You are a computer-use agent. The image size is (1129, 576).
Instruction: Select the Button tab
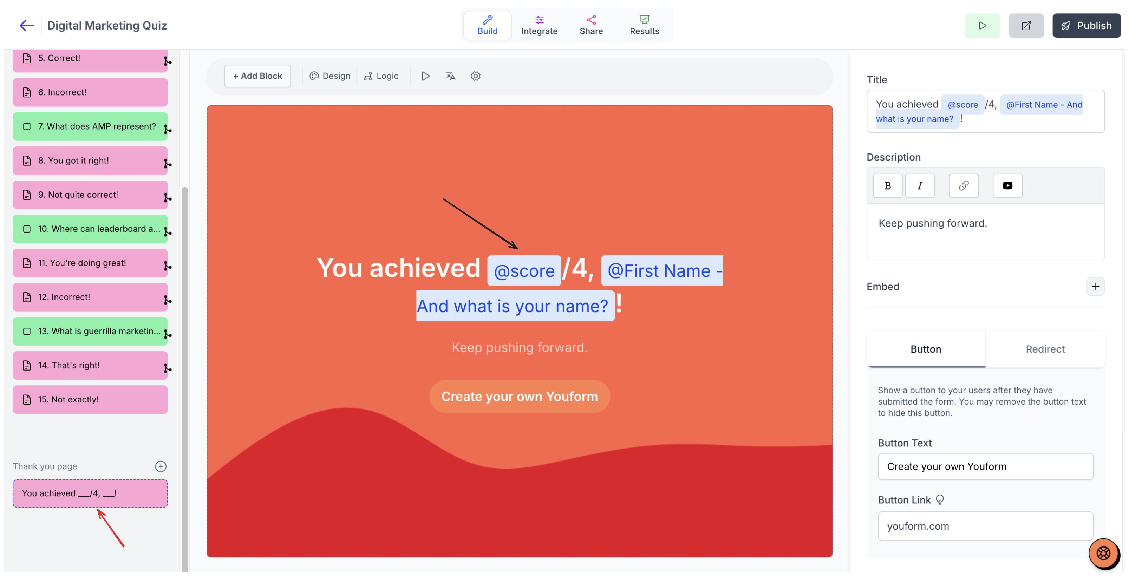925,349
